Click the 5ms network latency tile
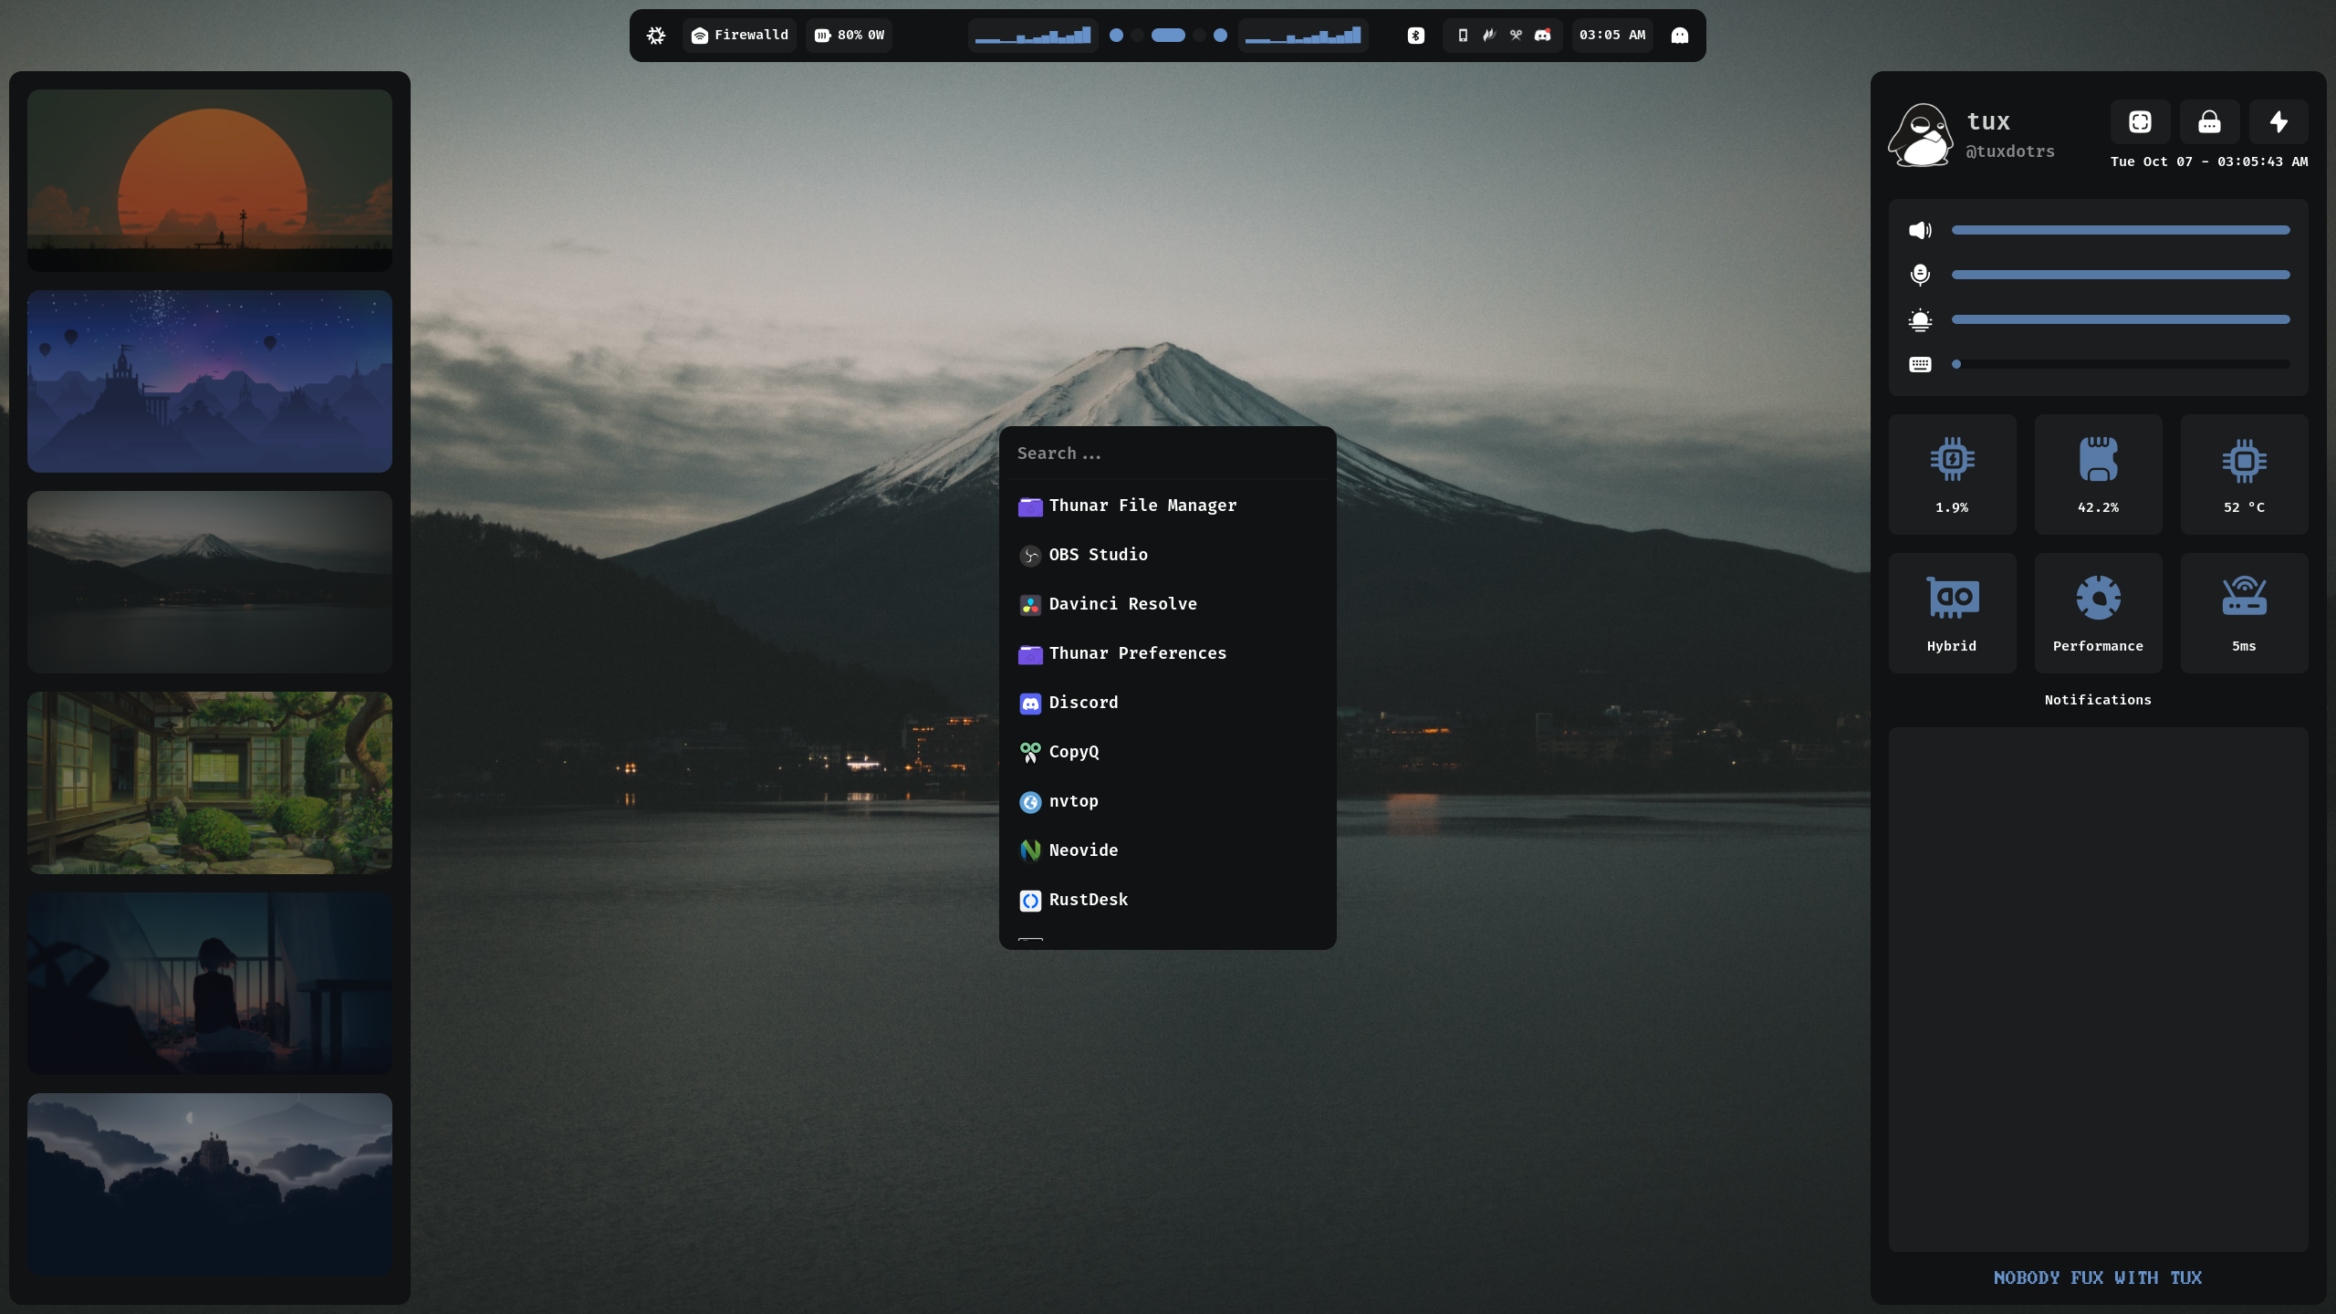The image size is (2336, 1314). (2244, 612)
